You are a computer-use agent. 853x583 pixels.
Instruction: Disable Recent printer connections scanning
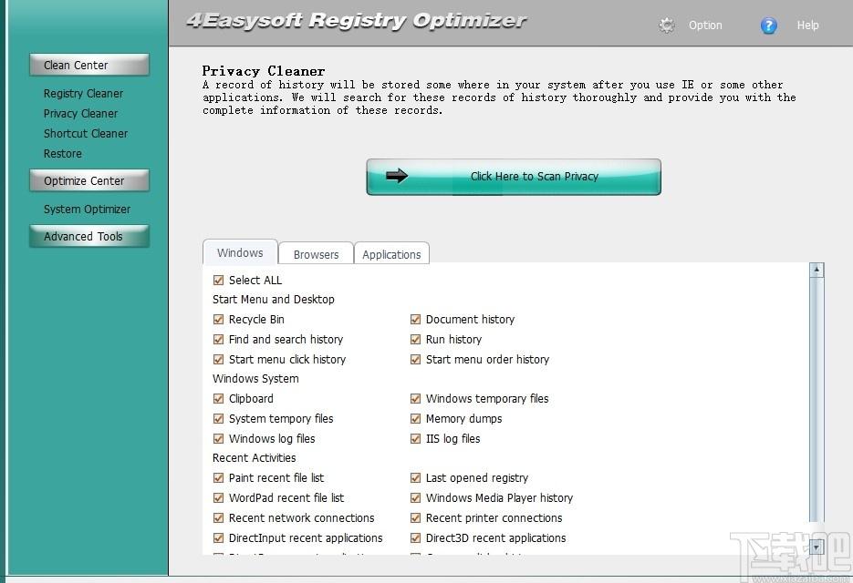415,517
